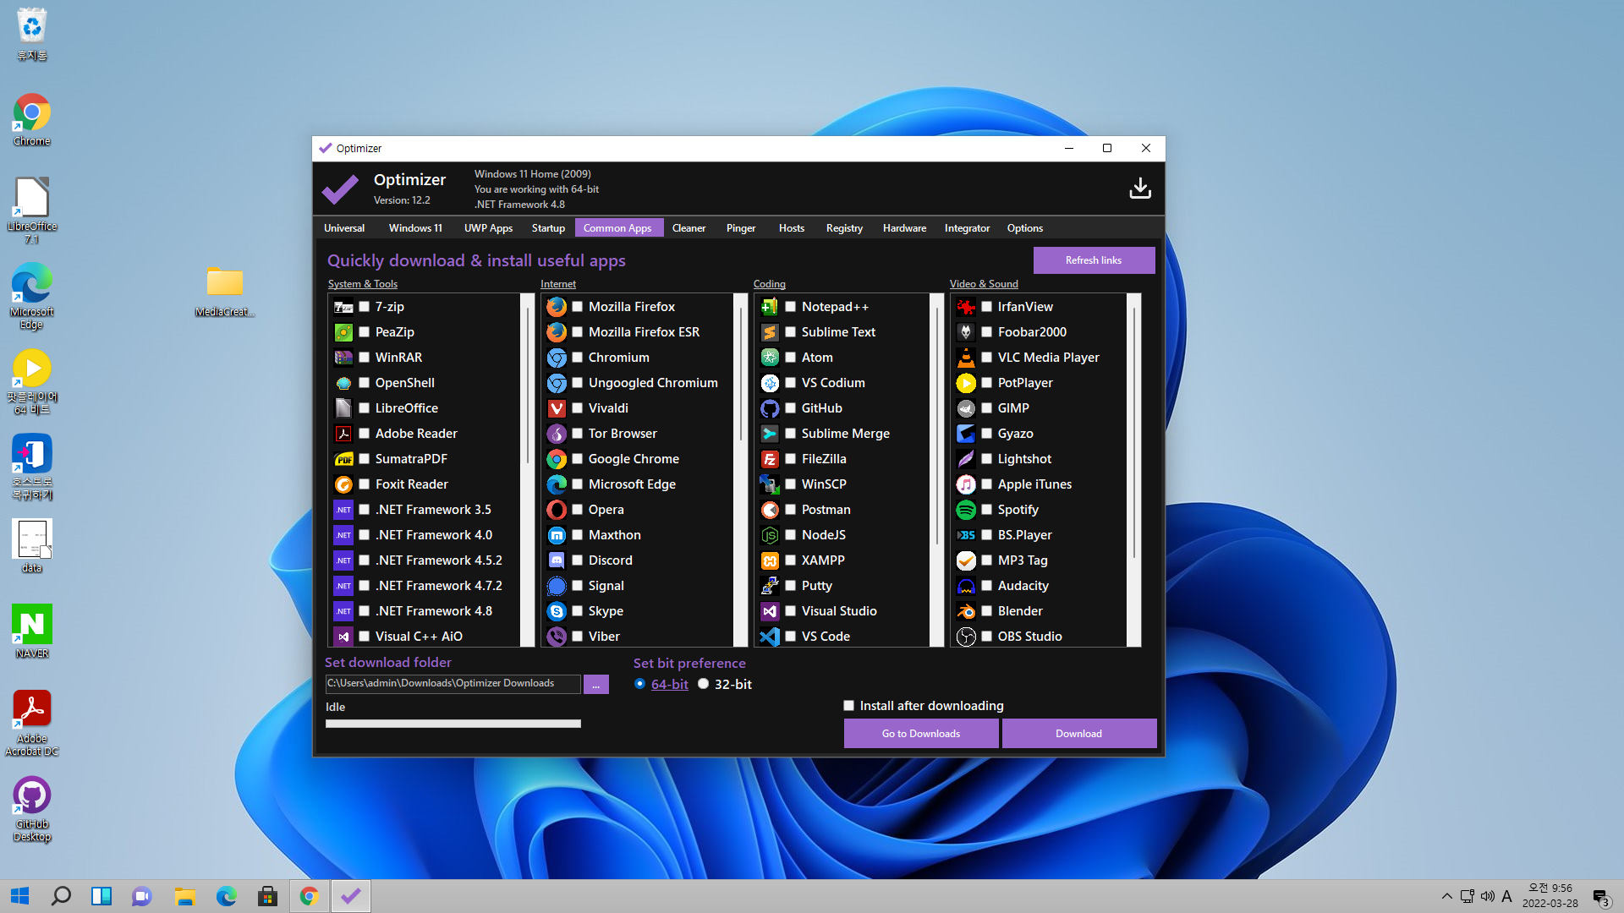Click the Discord icon
The height and width of the screenshot is (913, 1624).
tap(557, 560)
